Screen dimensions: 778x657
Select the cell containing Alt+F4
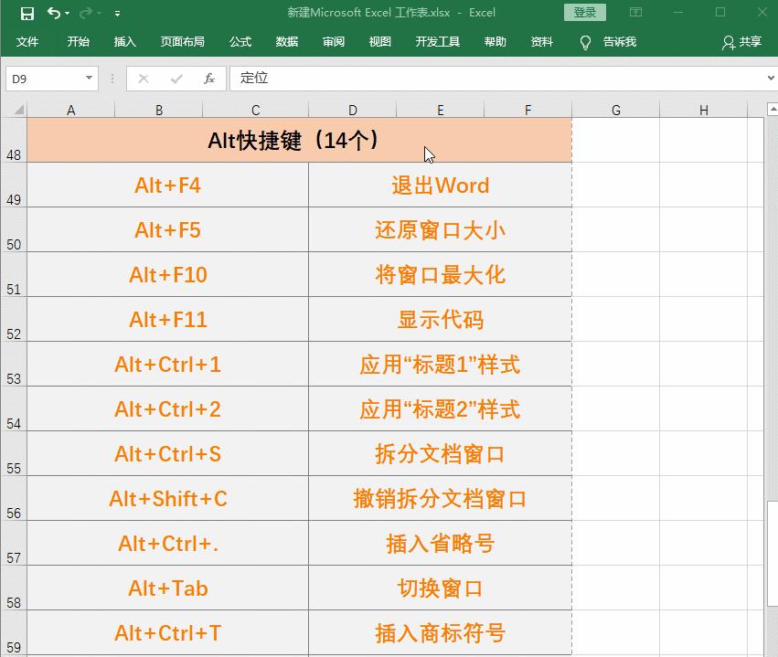(167, 185)
